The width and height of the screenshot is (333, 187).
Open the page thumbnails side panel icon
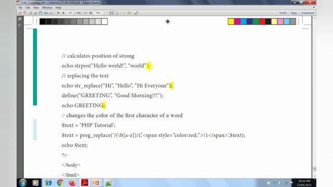point(20,19)
